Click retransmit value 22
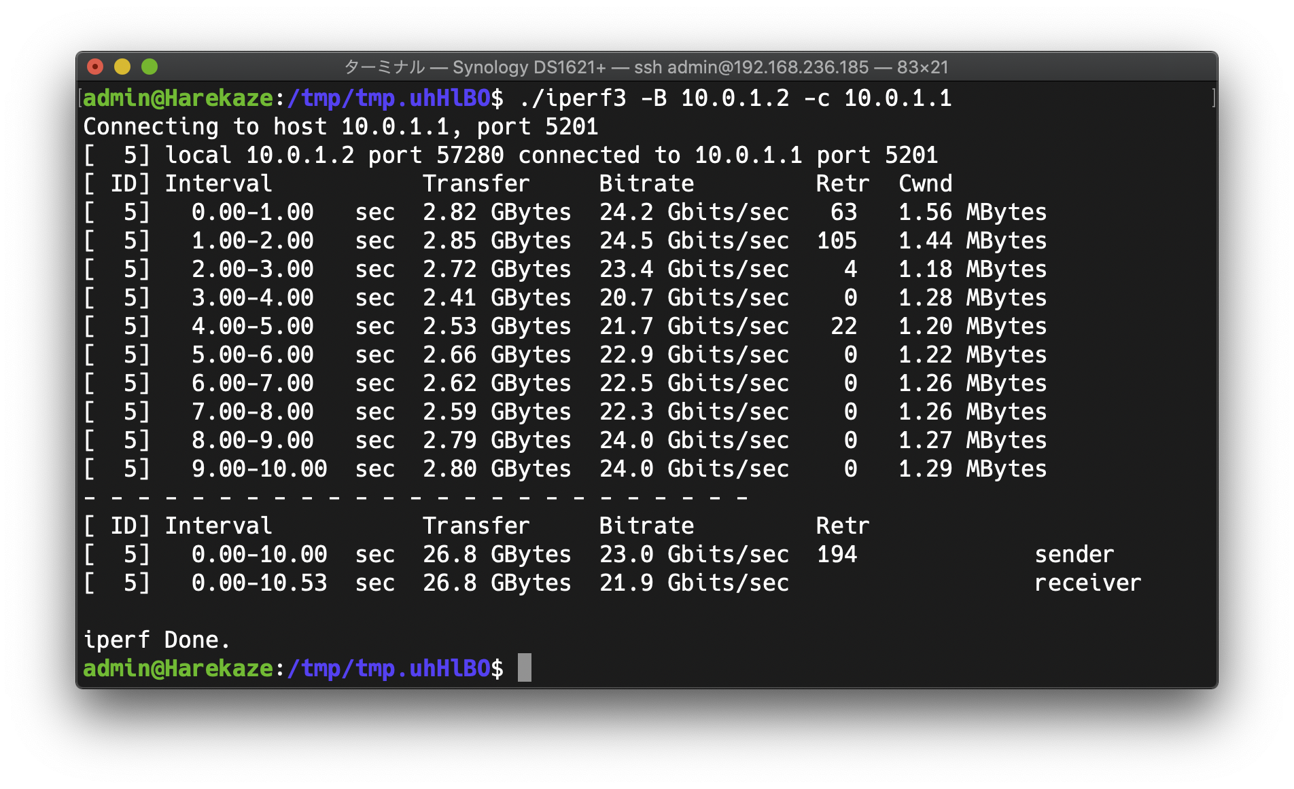The height and width of the screenshot is (789, 1294). tap(843, 327)
